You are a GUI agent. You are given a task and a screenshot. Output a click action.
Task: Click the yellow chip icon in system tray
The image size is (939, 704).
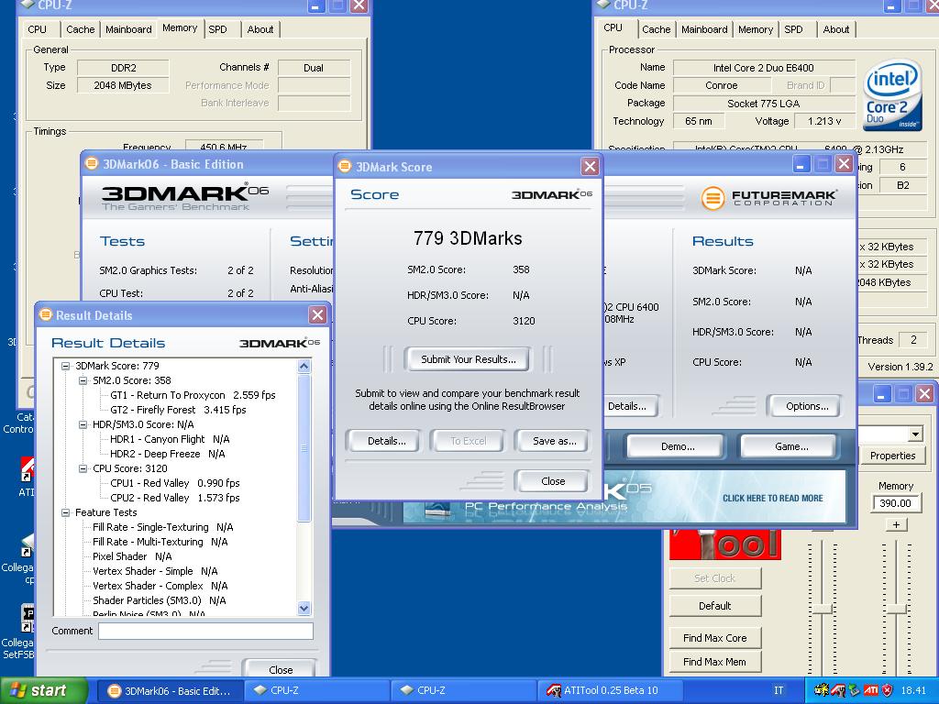pos(821,690)
